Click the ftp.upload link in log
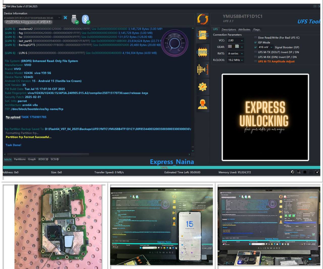 13,117
